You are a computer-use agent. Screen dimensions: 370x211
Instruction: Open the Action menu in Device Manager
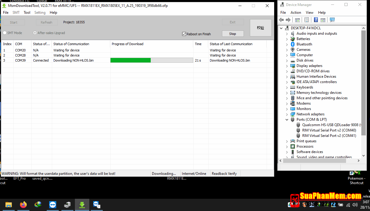coord(295,13)
